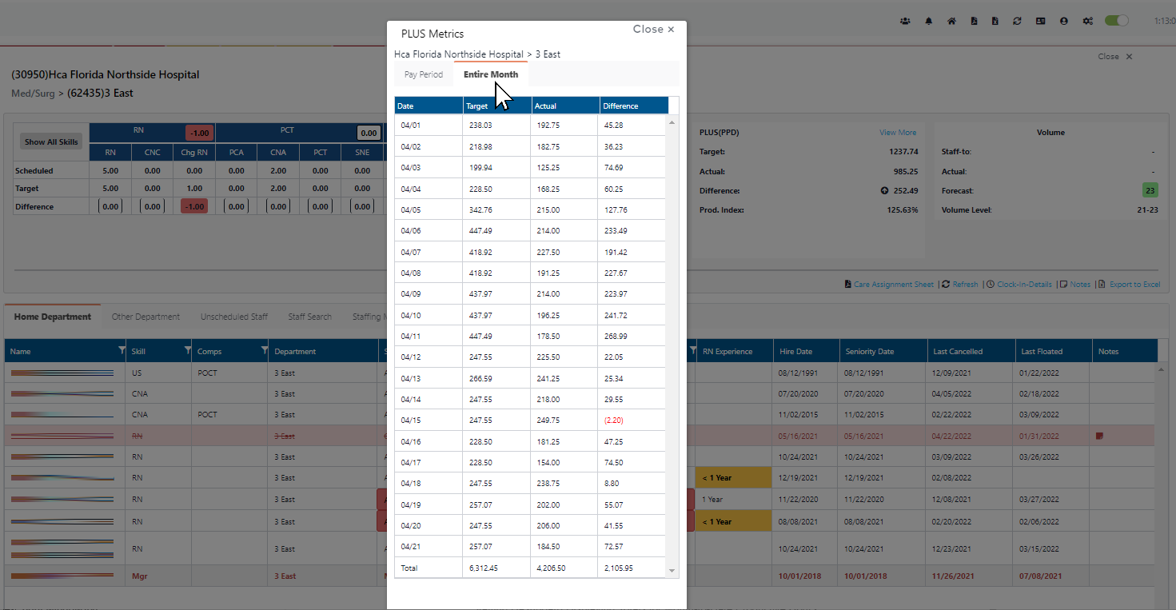
Task: Go to home via house icon
Action: pyautogui.click(x=951, y=22)
